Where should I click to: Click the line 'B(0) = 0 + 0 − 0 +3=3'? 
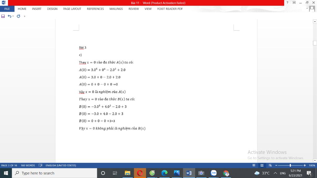click(x=97, y=121)
